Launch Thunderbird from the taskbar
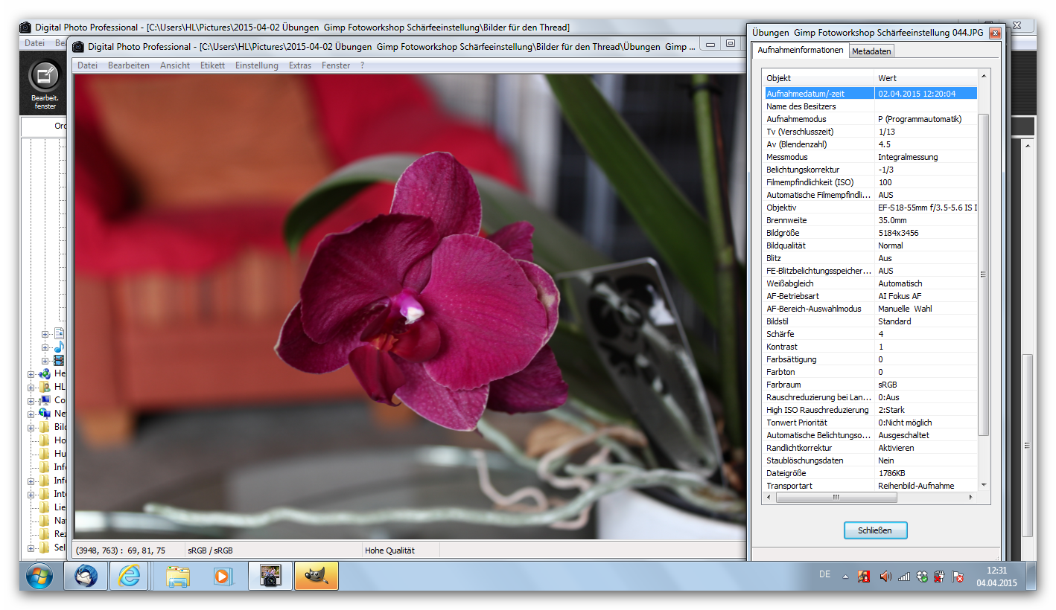1056x610 pixels. pos(86,576)
